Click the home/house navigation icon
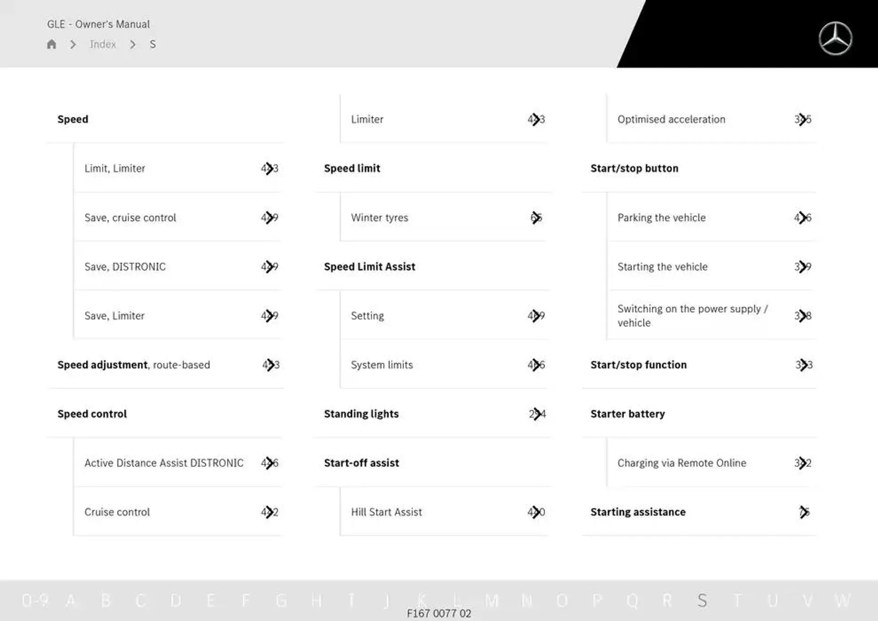The width and height of the screenshot is (878, 621). click(x=52, y=44)
